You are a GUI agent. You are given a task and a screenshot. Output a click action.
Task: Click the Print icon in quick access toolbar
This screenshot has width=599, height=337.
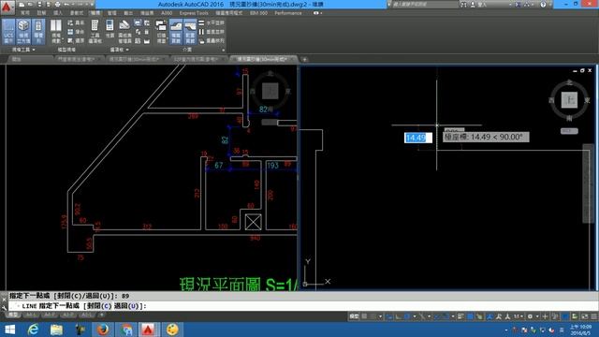pos(57,5)
